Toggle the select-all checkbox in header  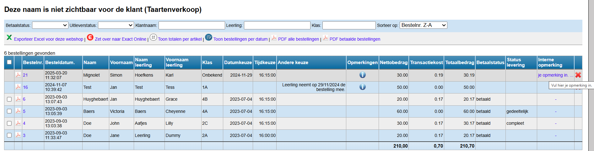9,62
